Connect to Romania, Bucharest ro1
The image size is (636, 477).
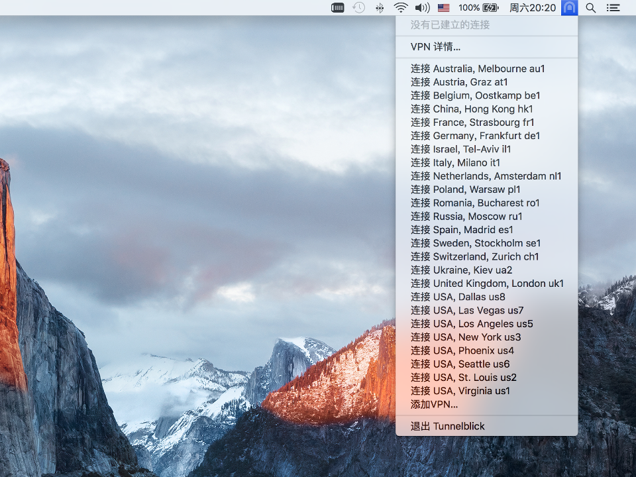pyautogui.click(x=487, y=203)
